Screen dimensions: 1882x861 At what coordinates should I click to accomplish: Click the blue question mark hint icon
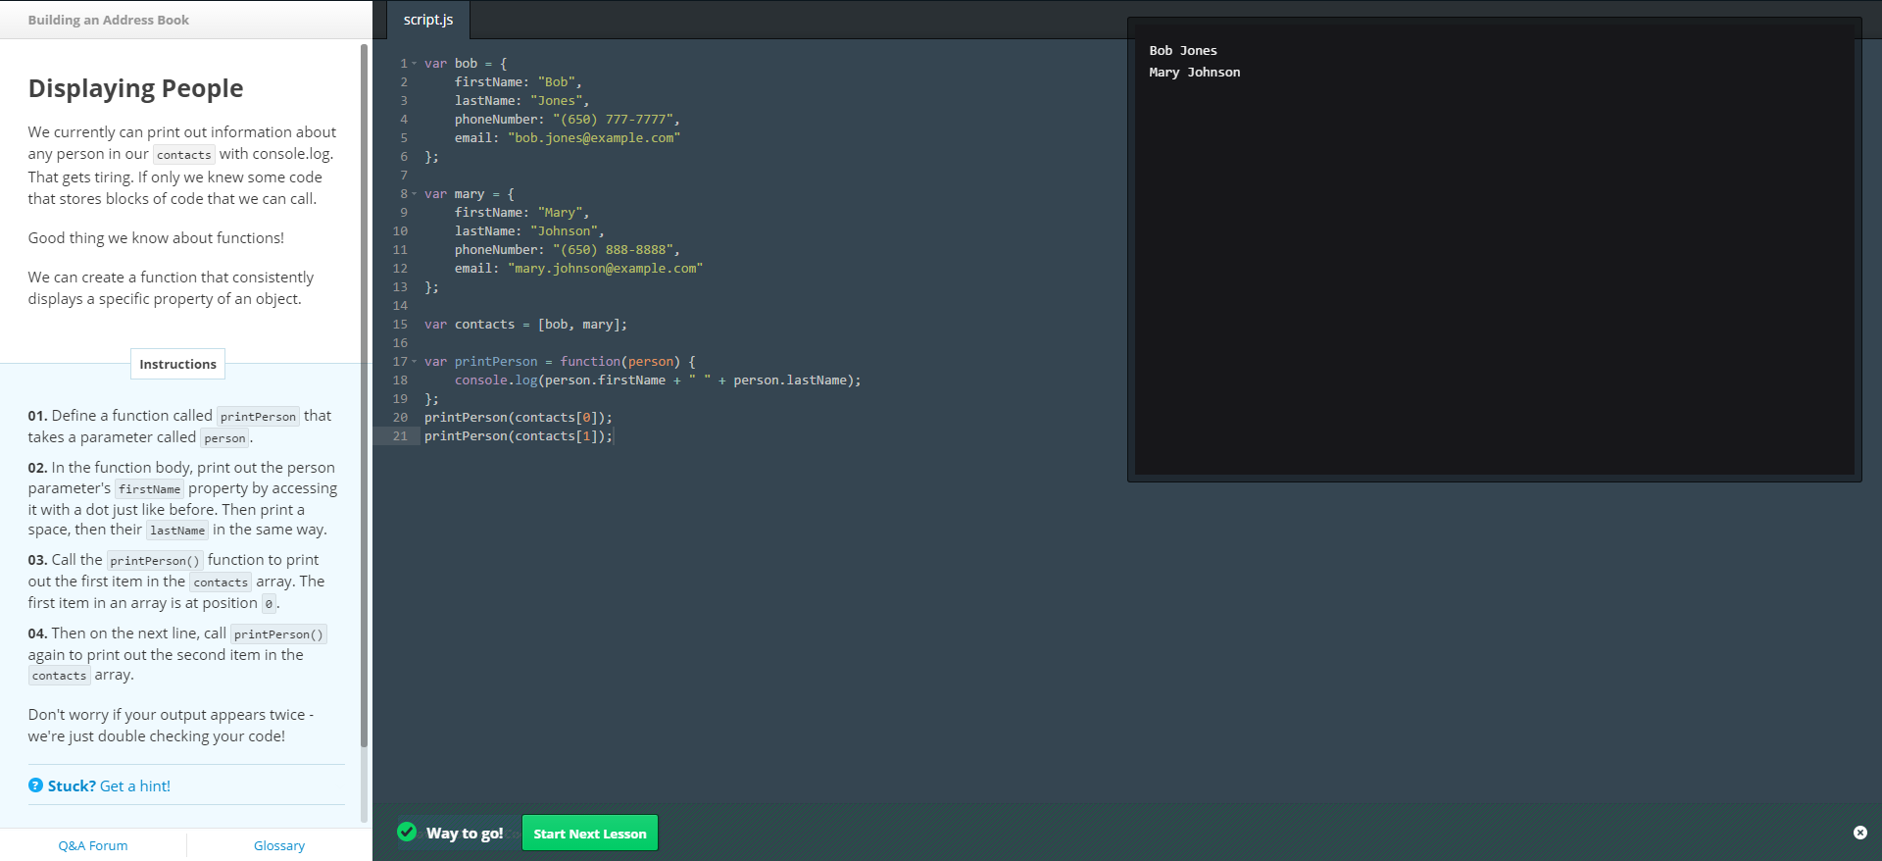(x=35, y=785)
